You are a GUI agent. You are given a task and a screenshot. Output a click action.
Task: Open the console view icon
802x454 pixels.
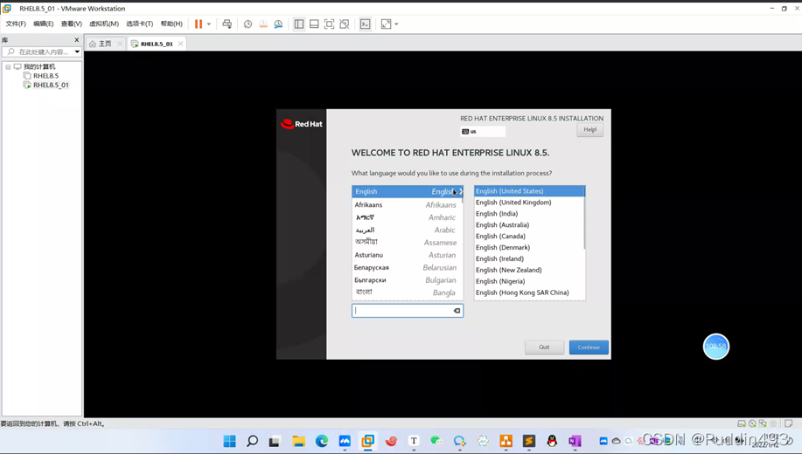(366, 24)
